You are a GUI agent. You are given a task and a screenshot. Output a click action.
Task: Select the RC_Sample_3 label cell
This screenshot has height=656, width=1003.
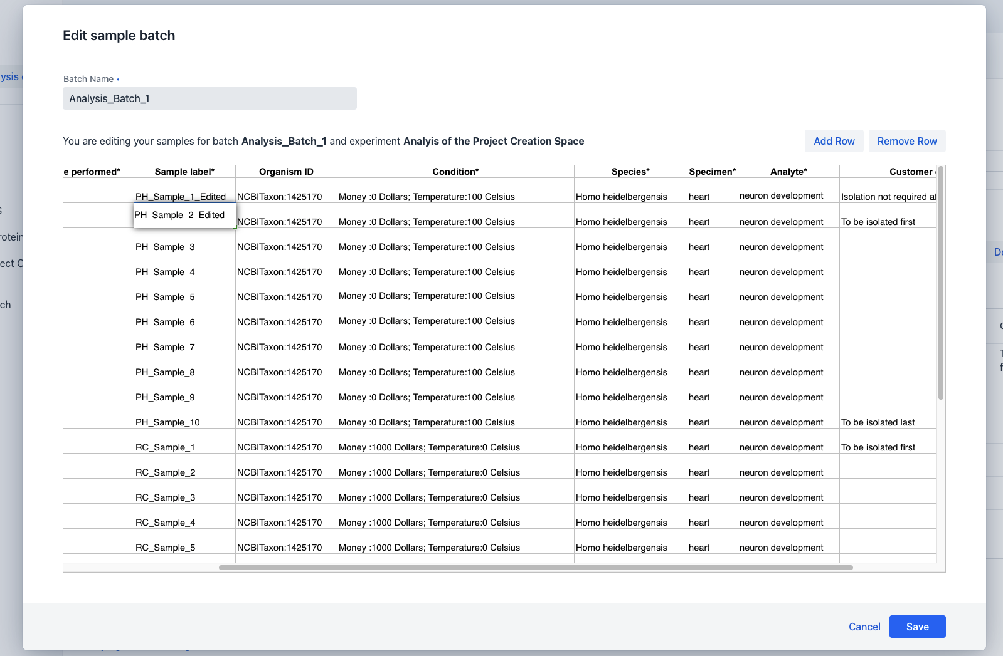(x=184, y=491)
